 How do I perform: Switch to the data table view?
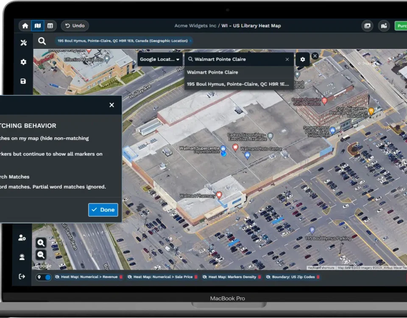tap(50, 26)
